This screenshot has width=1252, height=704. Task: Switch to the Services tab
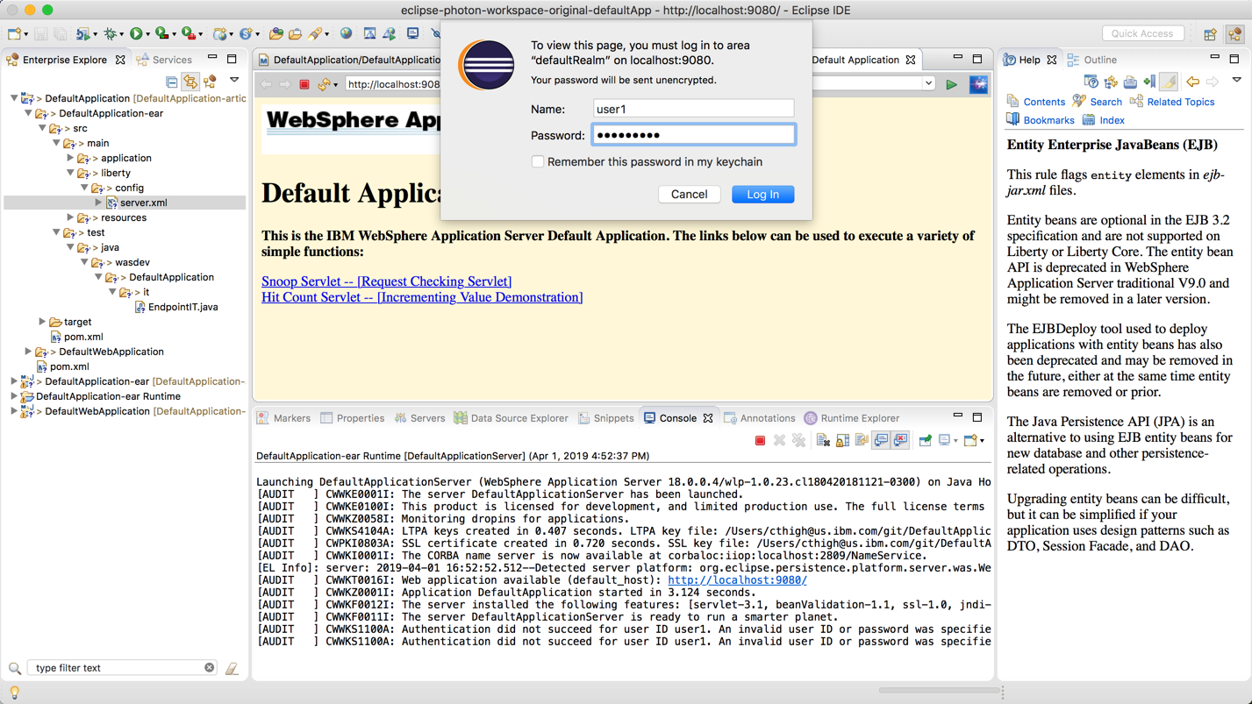(x=164, y=60)
